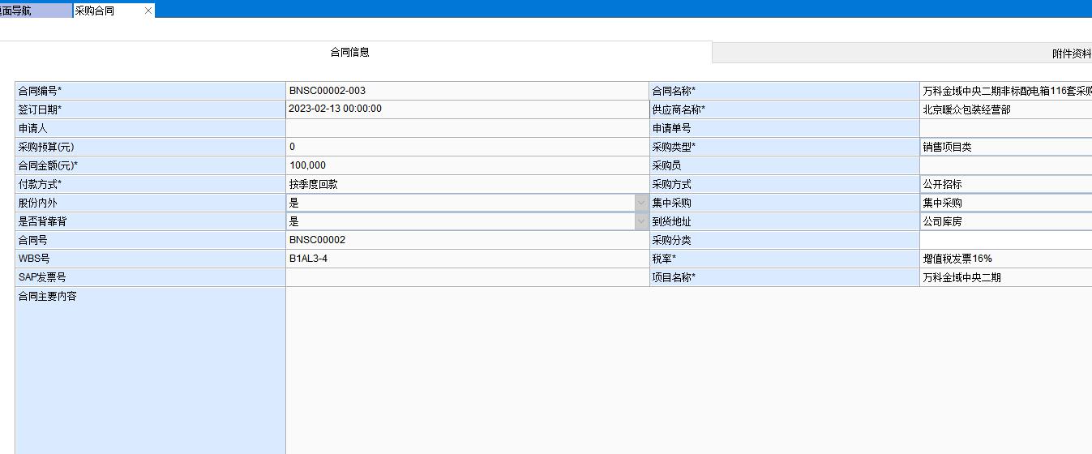Click the 采购预算(元) value field
This screenshot has width=1092, height=454.
pyautogui.click(x=467, y=147)
